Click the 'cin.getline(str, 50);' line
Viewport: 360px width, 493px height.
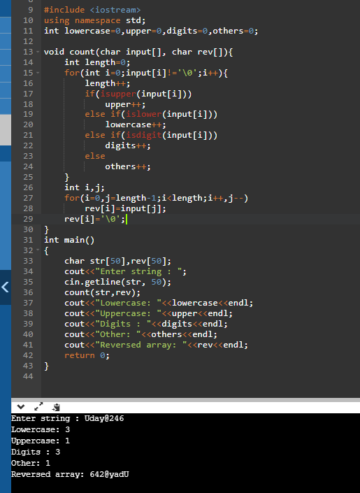click(117, 282)
